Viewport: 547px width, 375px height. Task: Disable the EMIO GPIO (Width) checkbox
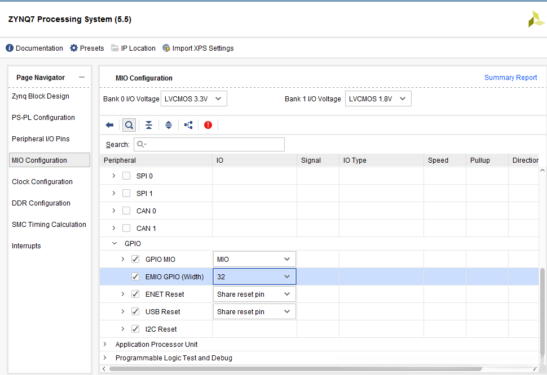pyautogui.click(x=135, y=276)
